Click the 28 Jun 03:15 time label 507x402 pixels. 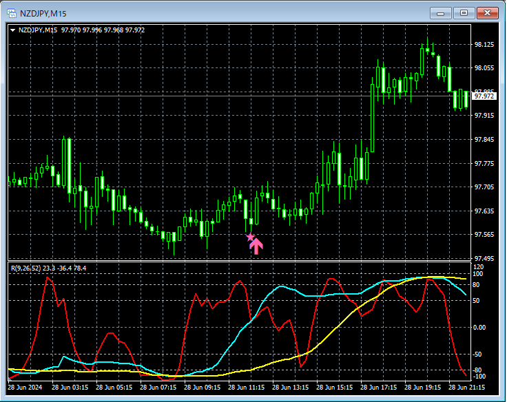pos(70,387)
